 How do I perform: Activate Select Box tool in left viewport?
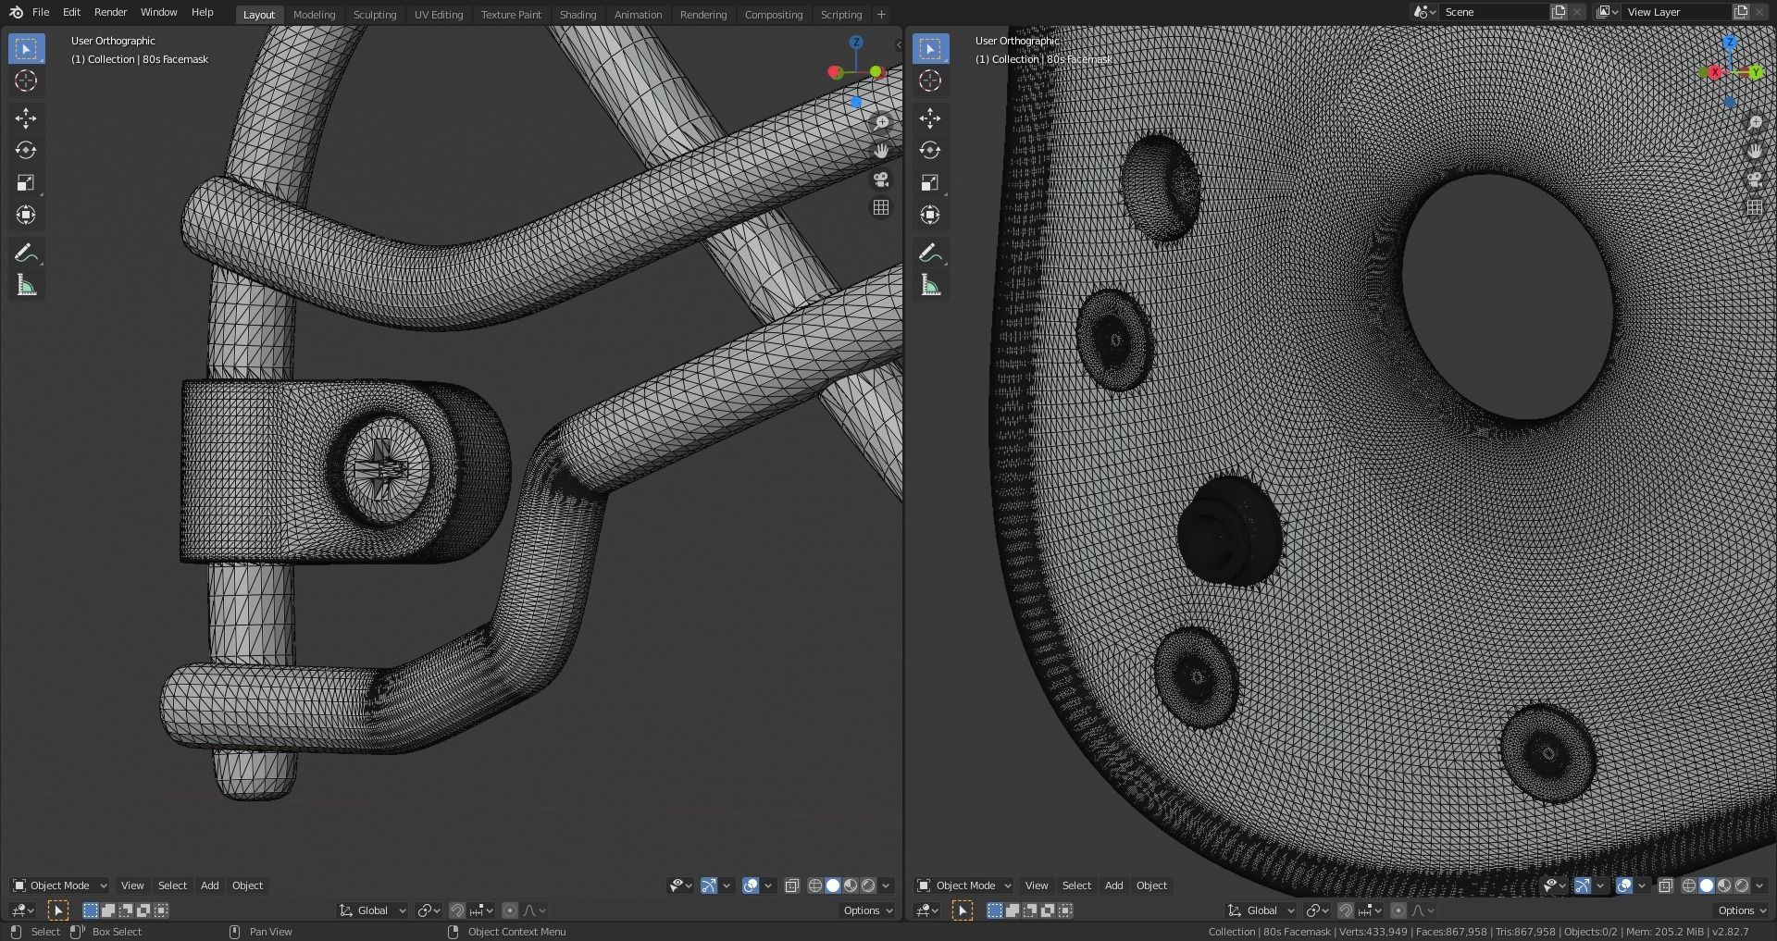pyautogui.click(x=26, y=48)
